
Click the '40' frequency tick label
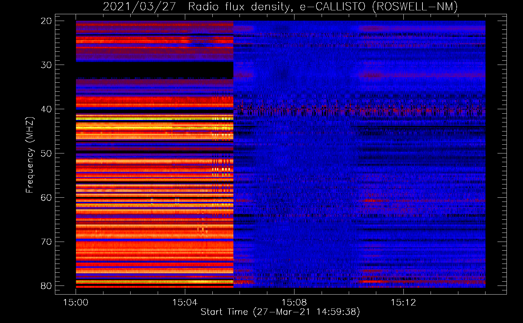tap(47, 109)
